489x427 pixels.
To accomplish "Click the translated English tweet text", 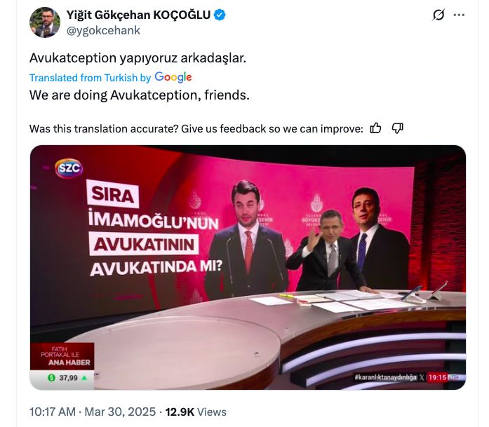I will (140, 95).
